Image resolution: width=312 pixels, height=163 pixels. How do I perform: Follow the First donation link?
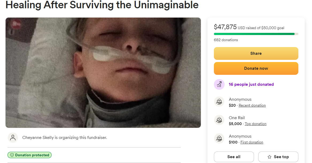click(252, 142)
